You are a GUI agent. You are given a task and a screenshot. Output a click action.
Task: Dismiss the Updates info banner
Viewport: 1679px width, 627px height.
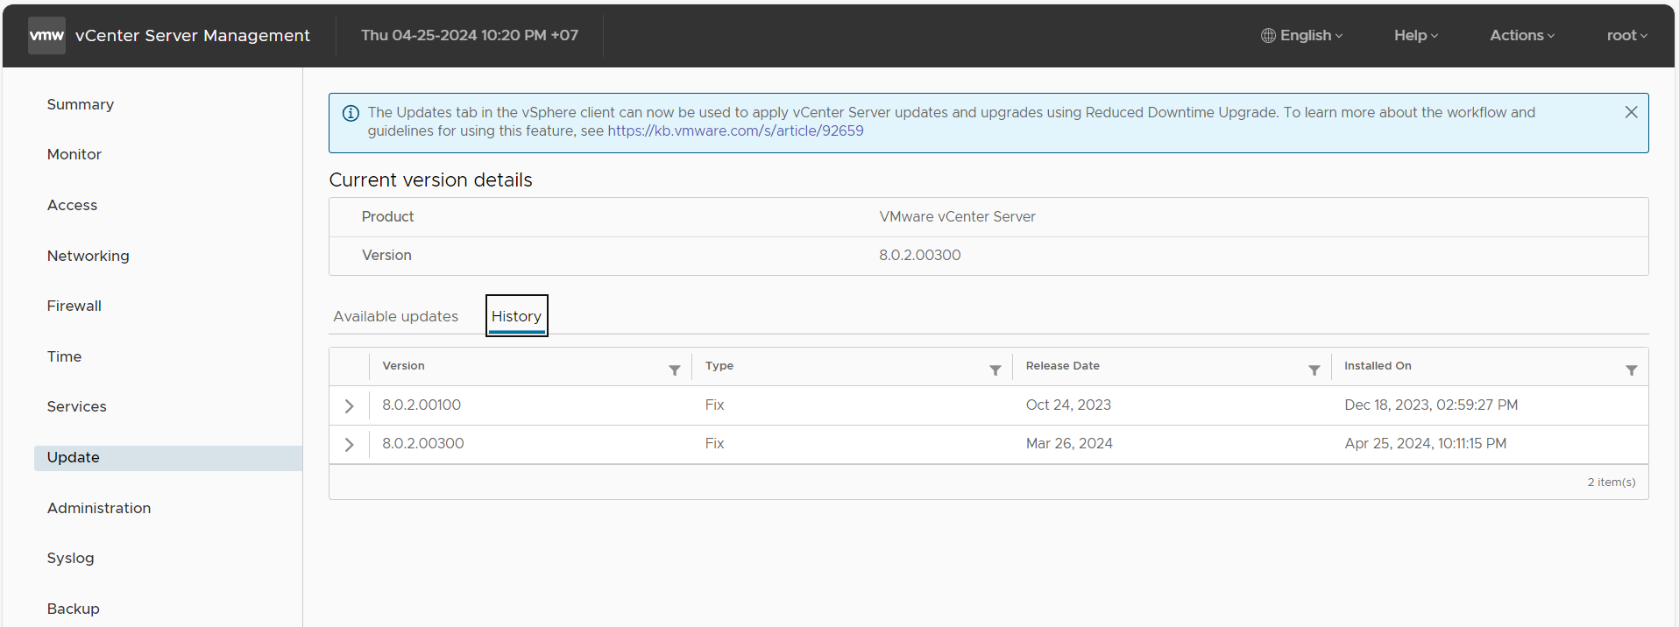click(x=1631, y=112)
